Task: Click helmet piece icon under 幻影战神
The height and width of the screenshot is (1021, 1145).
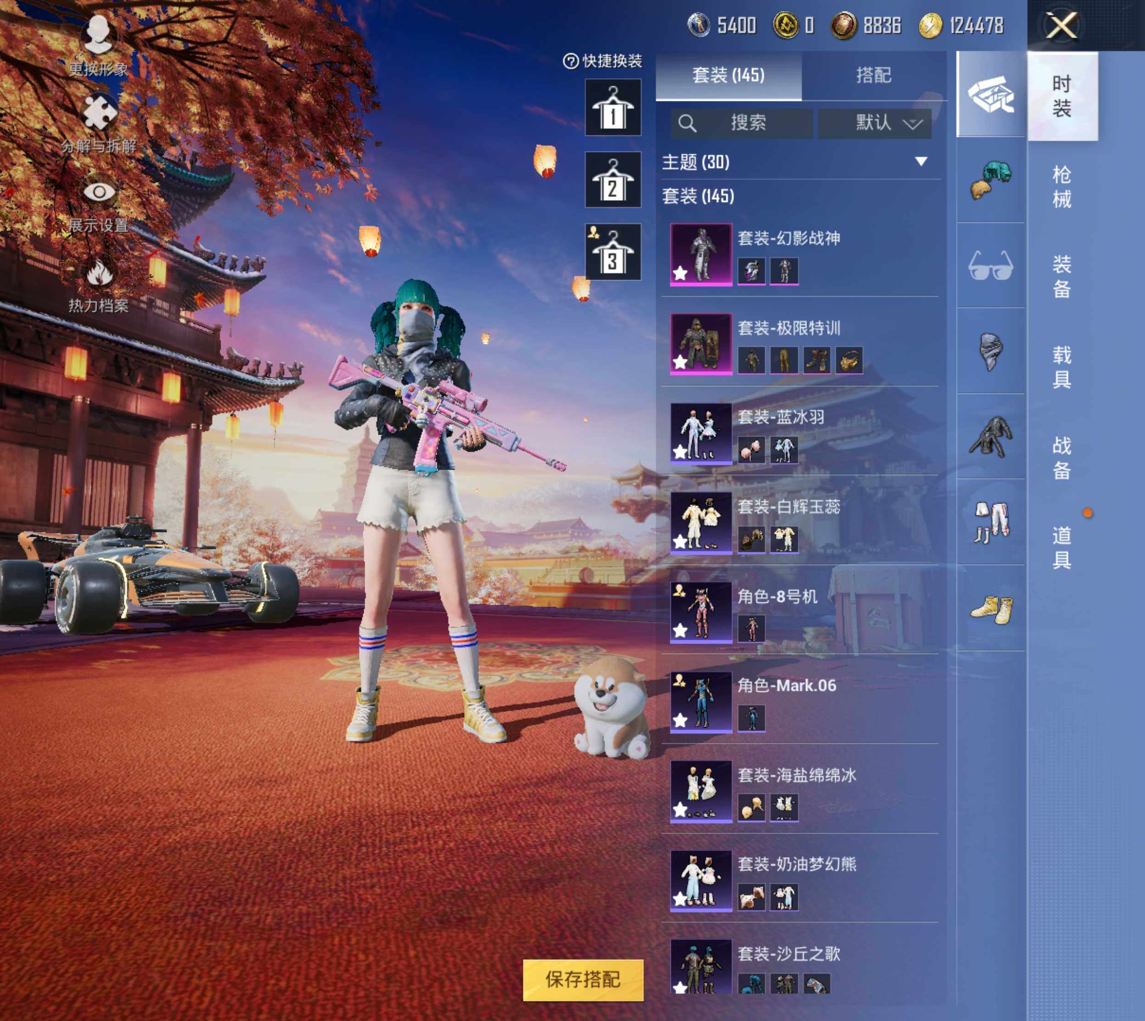Action: point(751,271)
